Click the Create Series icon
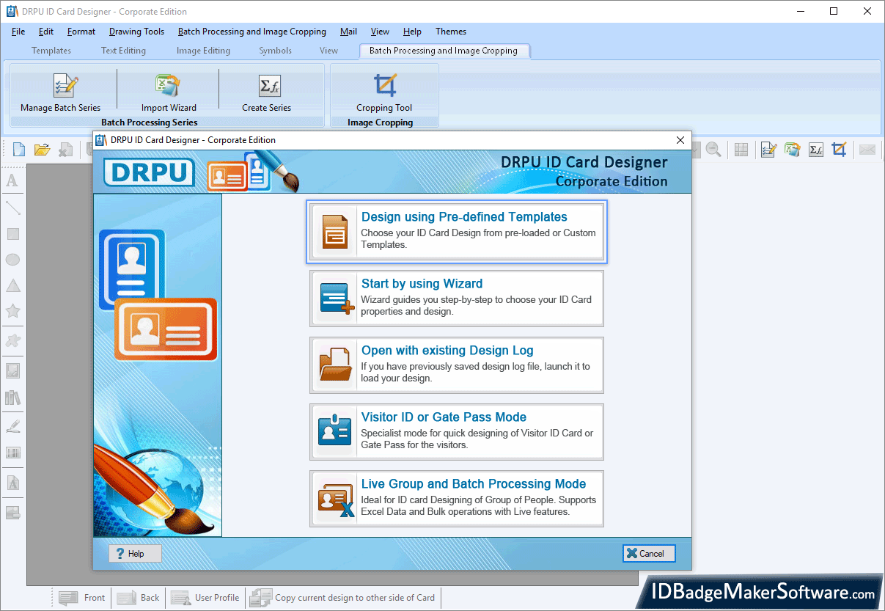The image size is (885, 611). [x=268, y=87]
